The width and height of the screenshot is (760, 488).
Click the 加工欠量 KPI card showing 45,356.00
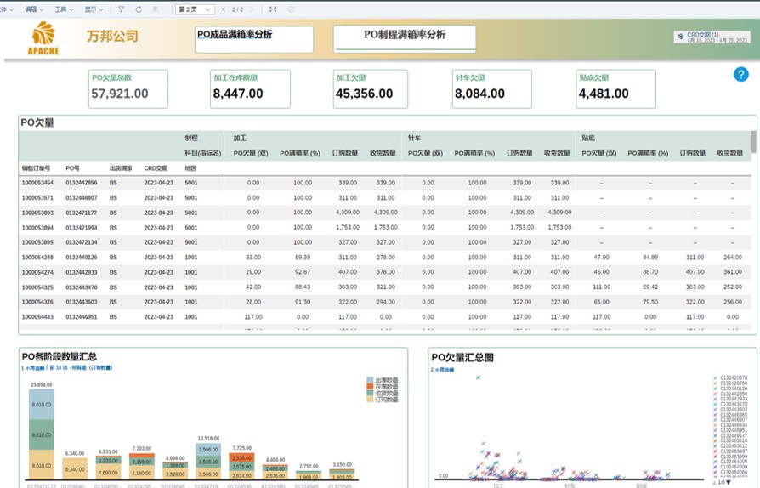(x=371, y=88)
